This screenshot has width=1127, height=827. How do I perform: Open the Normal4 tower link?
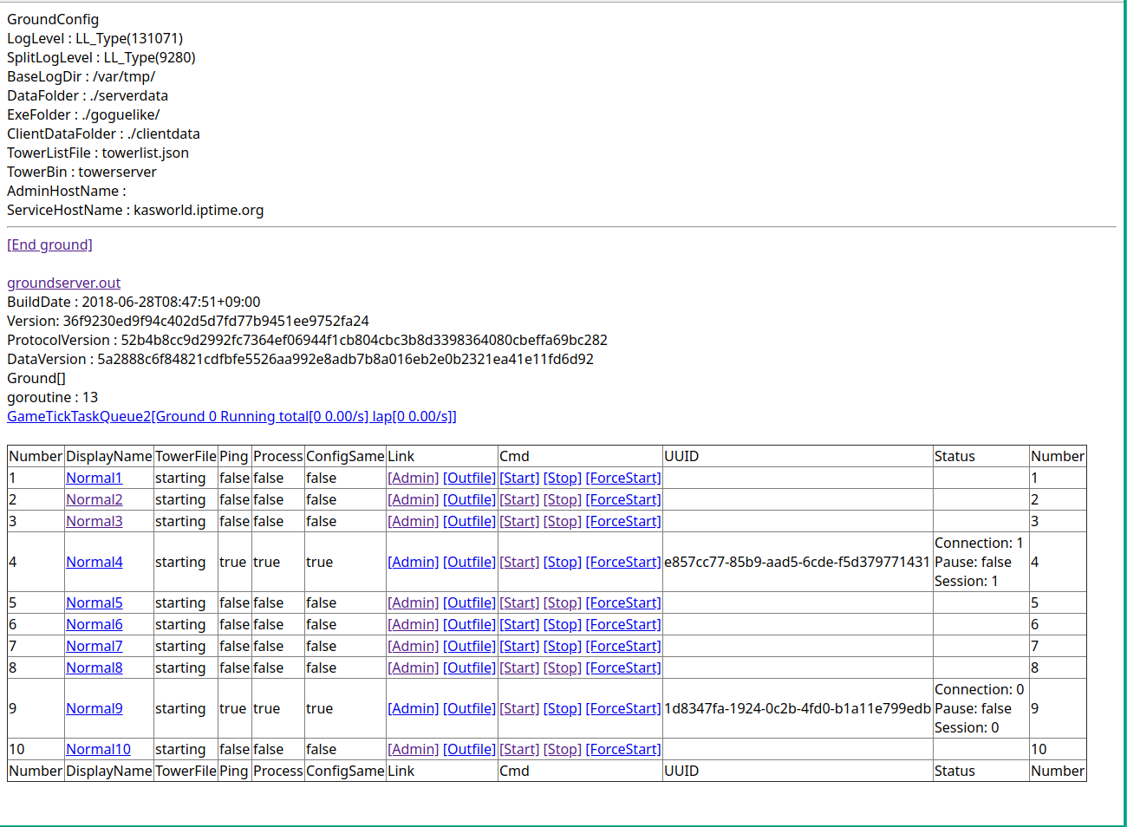[94, 562]
